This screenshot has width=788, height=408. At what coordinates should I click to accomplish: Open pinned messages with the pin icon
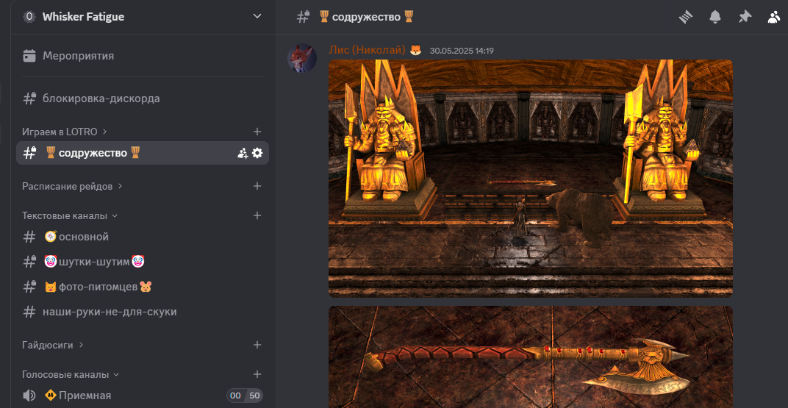745,17
